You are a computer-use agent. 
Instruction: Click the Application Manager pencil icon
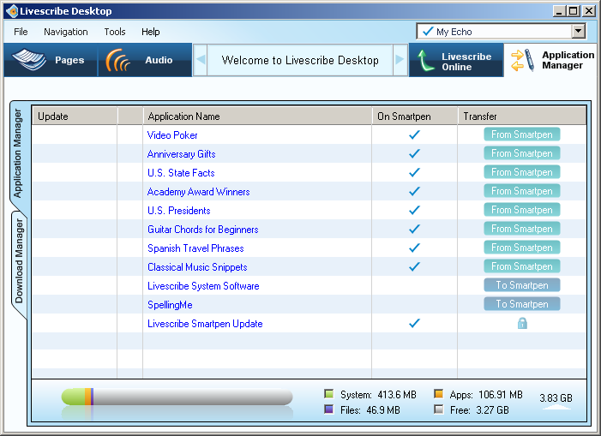(x=523, y=60)
